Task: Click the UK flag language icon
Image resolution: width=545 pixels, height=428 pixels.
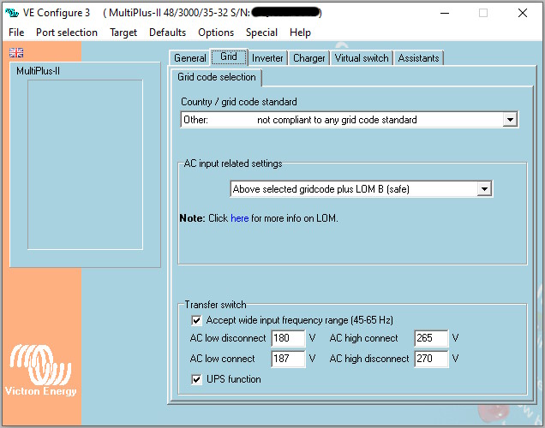Action: point(16,53)
